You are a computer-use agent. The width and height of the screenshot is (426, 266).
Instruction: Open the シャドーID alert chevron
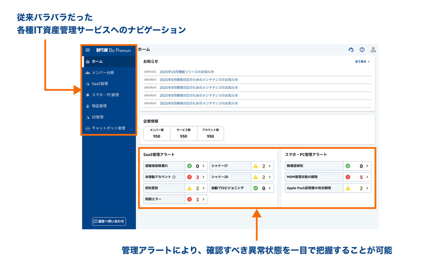pos(269,177)
